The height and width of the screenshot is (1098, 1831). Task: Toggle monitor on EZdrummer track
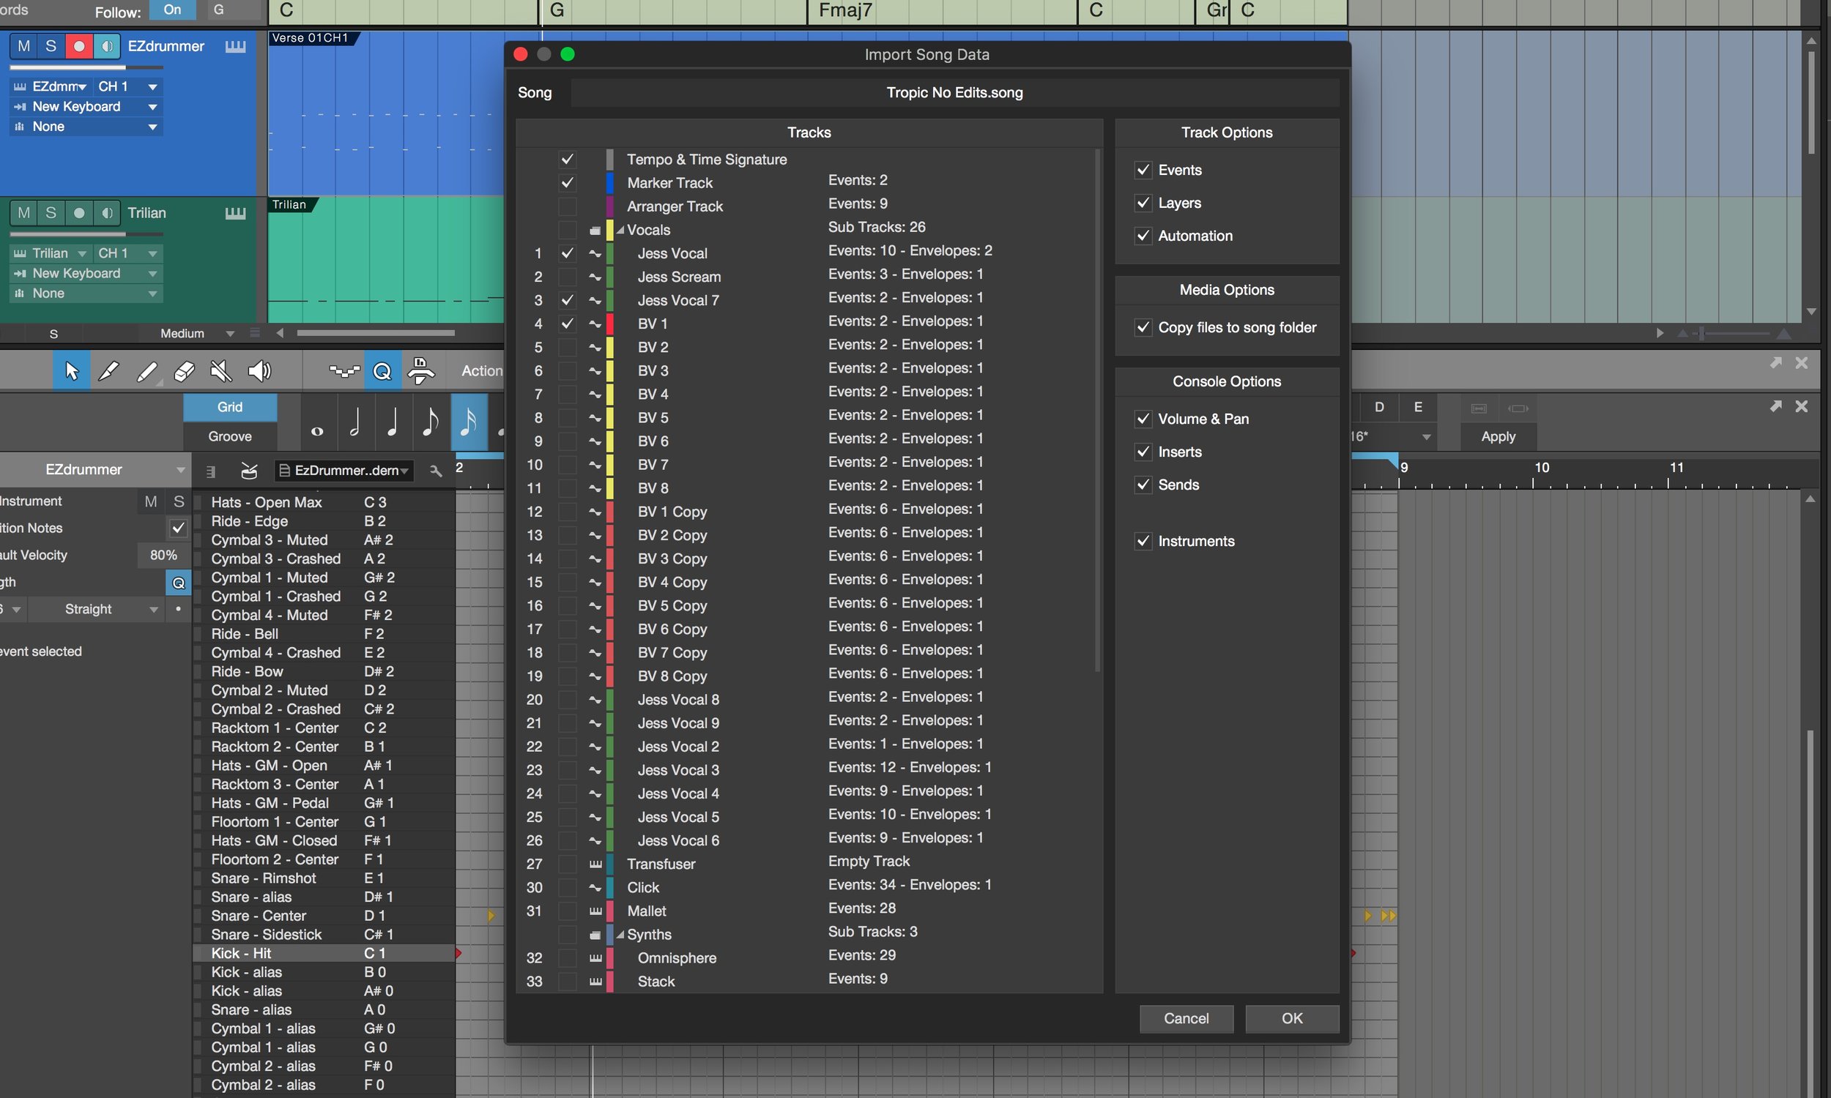107,46
